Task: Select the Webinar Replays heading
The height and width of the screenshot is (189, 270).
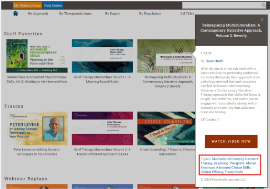Action: pos(25,179)
